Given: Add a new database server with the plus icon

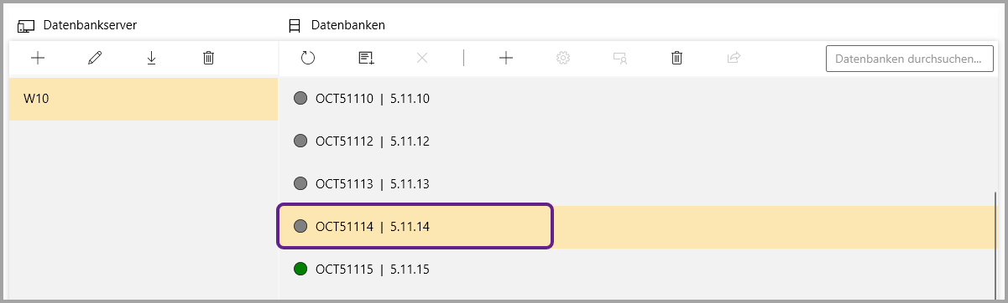Looking at the screenshot, I should (x=37, y=58).
